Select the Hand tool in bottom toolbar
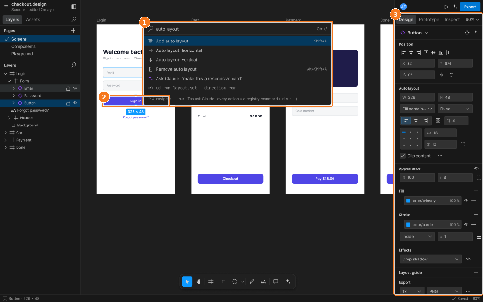Screen dimensions: 483x302 point(199,281)
